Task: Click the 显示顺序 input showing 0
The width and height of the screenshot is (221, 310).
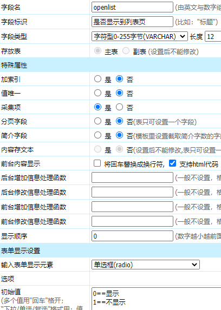Action: pyautogui.click(x=132, y=236)
